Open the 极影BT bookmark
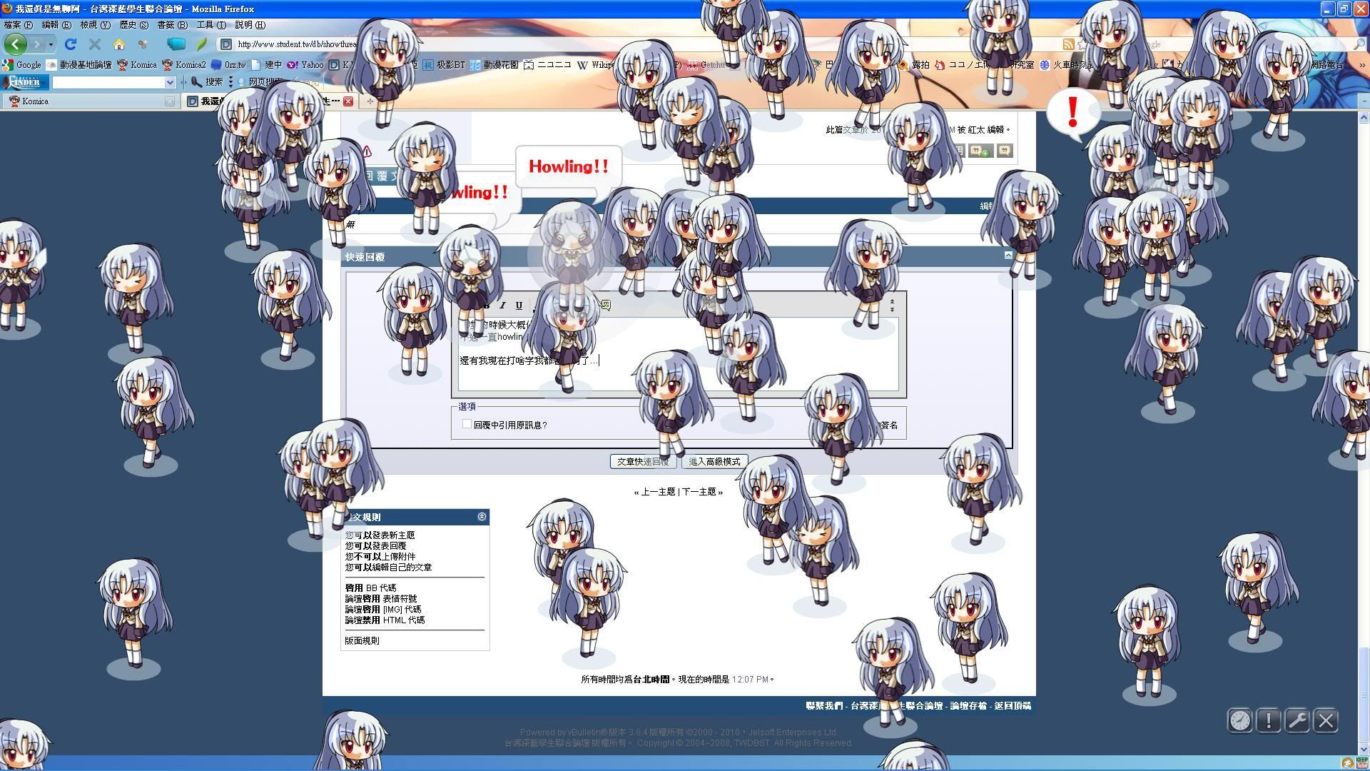 click(x=444, y=65)
